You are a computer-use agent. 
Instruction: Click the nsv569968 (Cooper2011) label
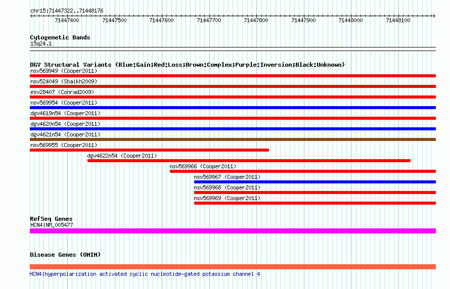tap(227, 187)
